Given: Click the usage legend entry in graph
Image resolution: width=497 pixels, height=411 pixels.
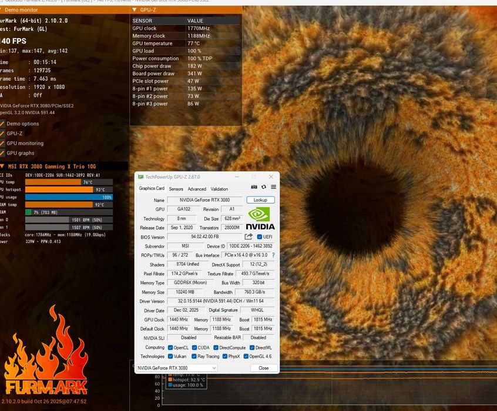Looking at the screenshot, I should tap(186, 385).
